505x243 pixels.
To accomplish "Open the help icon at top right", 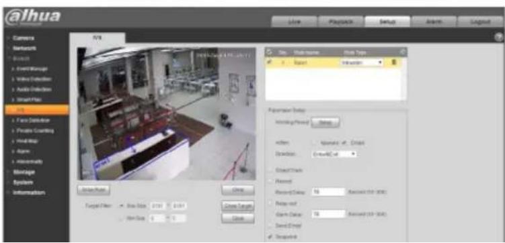I will click(499, 38).
